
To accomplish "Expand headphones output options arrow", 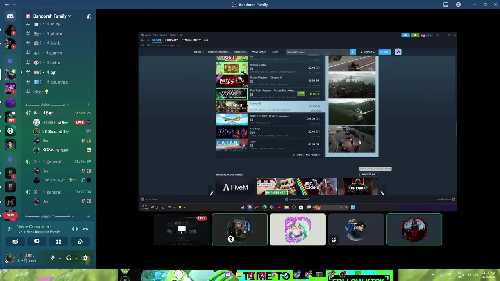I will pyautogui.click(x=76, y=258).
